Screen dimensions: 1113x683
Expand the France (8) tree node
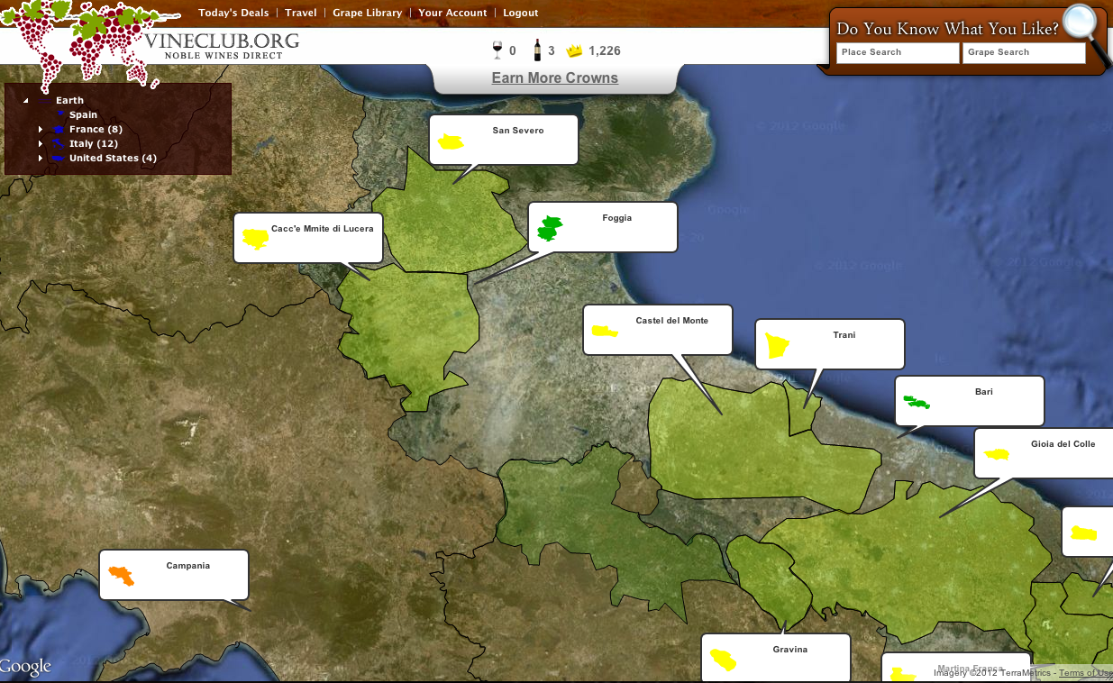pyautogui.click(x=41, y=130)
